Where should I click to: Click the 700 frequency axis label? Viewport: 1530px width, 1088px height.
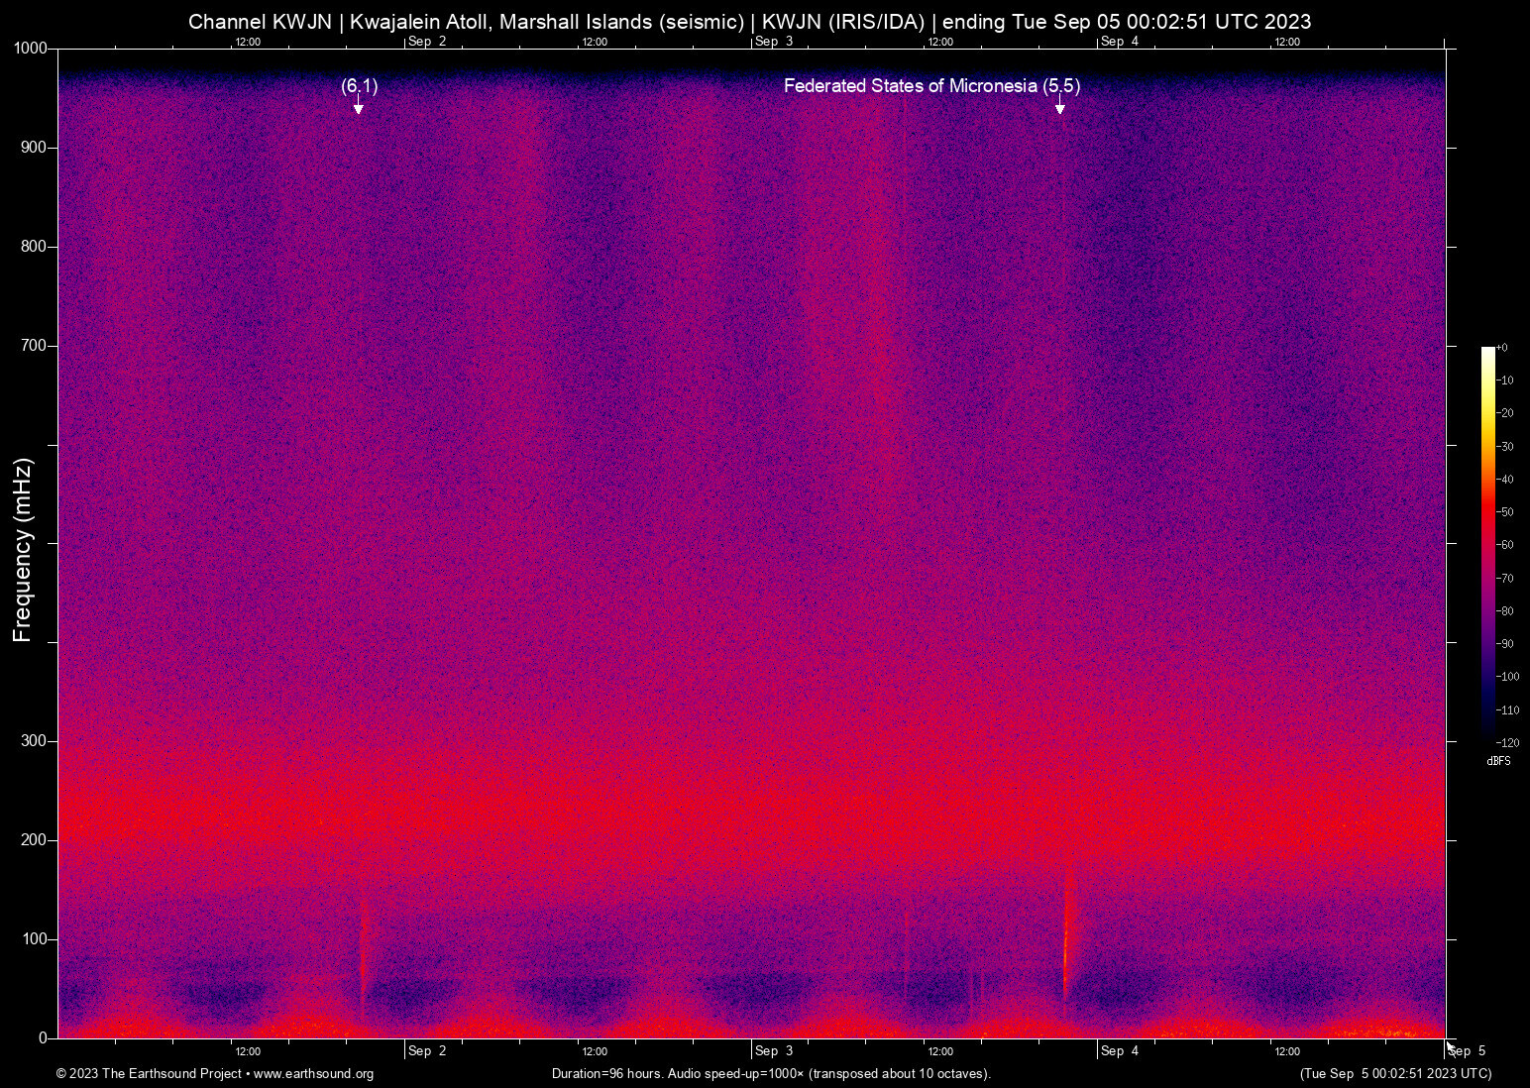[x=35, y=346]
